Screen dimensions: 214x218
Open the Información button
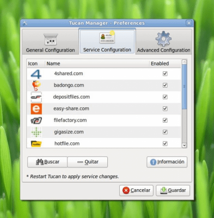click(x=167, y=162)
